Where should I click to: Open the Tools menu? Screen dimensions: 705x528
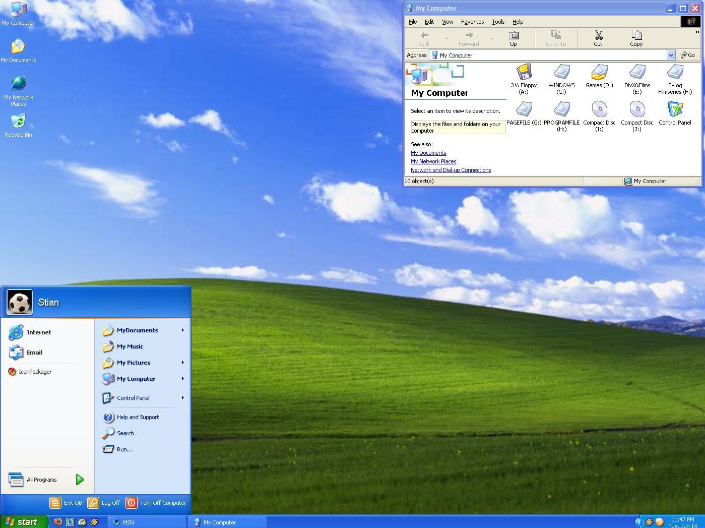click(498, 22)
